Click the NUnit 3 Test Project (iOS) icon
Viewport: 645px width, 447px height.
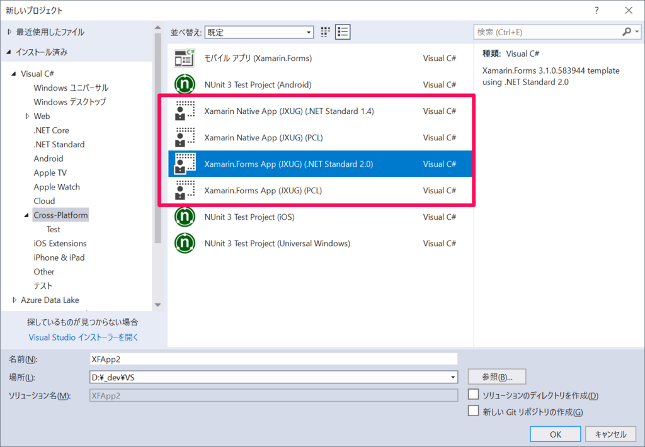click(185, 217)
